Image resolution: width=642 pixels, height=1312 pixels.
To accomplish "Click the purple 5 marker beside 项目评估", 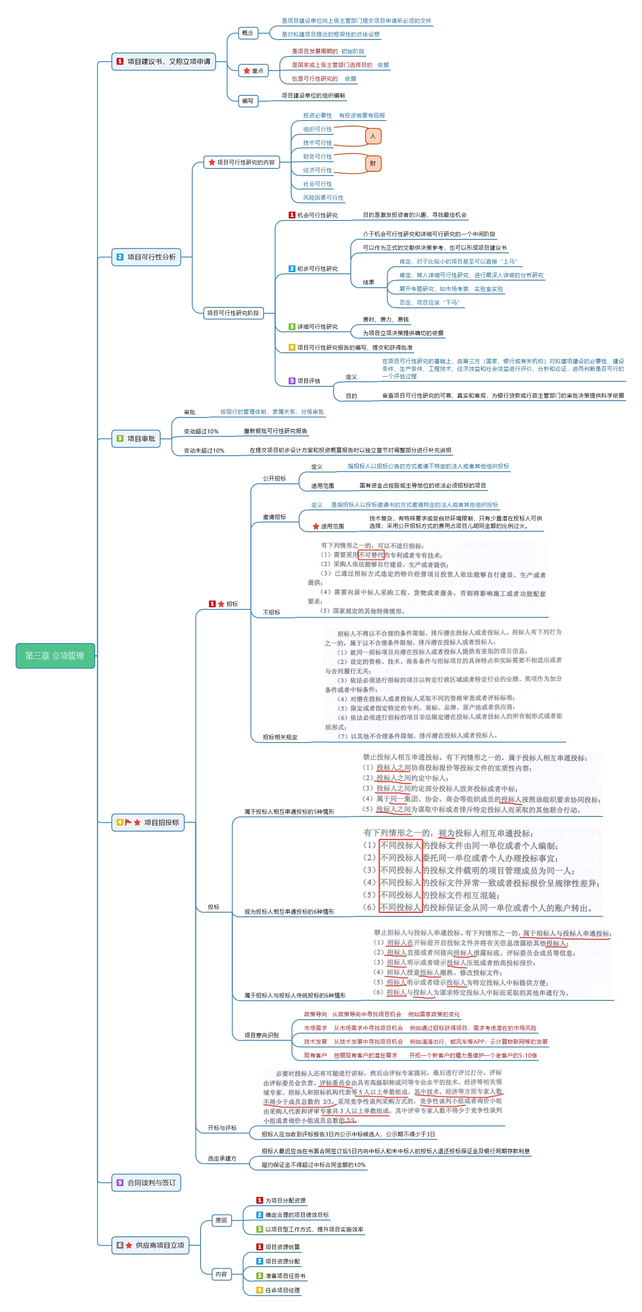I will [x=292, y=381].
